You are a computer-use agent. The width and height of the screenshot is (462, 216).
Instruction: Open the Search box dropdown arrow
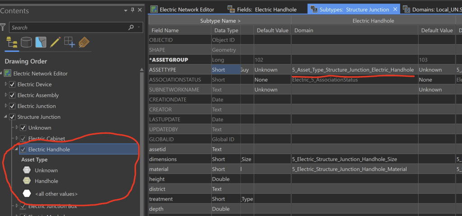click(x=139, y=28)
